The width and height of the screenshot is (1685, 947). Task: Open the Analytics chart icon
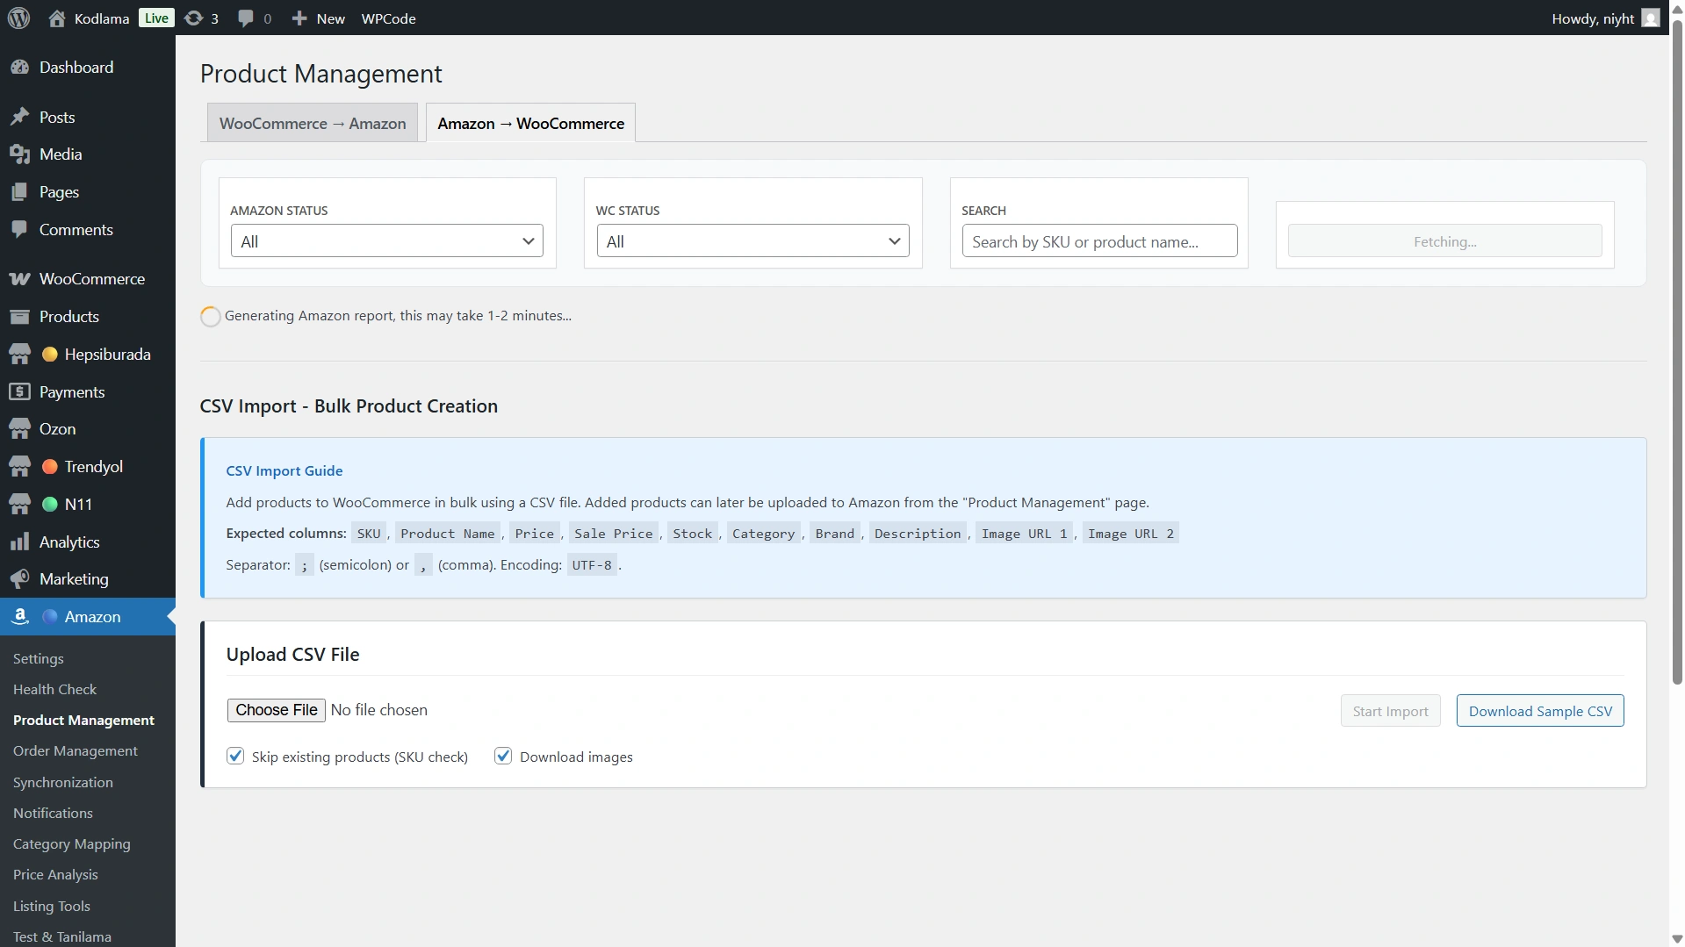click(19, 542)
